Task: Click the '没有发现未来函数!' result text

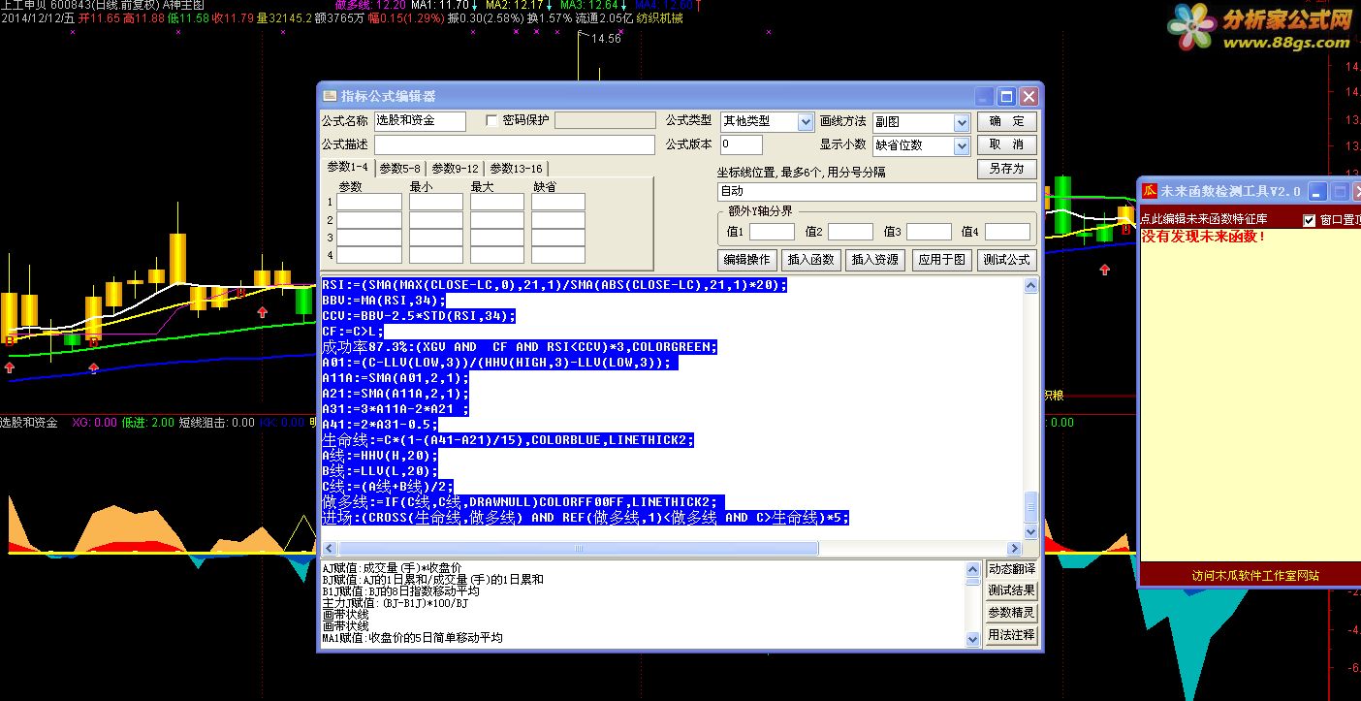Action: coord(1203,236)
